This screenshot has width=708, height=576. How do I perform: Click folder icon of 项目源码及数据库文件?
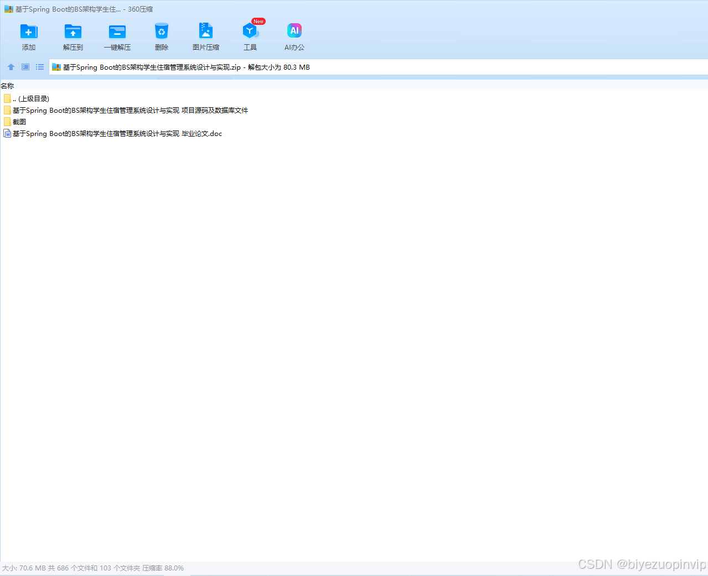7,110
